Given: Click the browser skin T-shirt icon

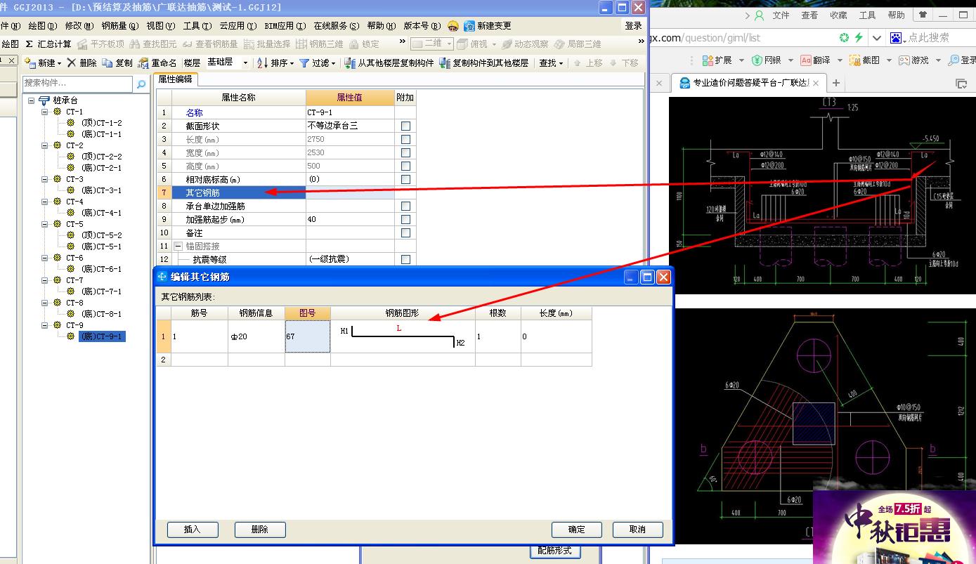Looking at the screenshot, I should tap(923, 15).
